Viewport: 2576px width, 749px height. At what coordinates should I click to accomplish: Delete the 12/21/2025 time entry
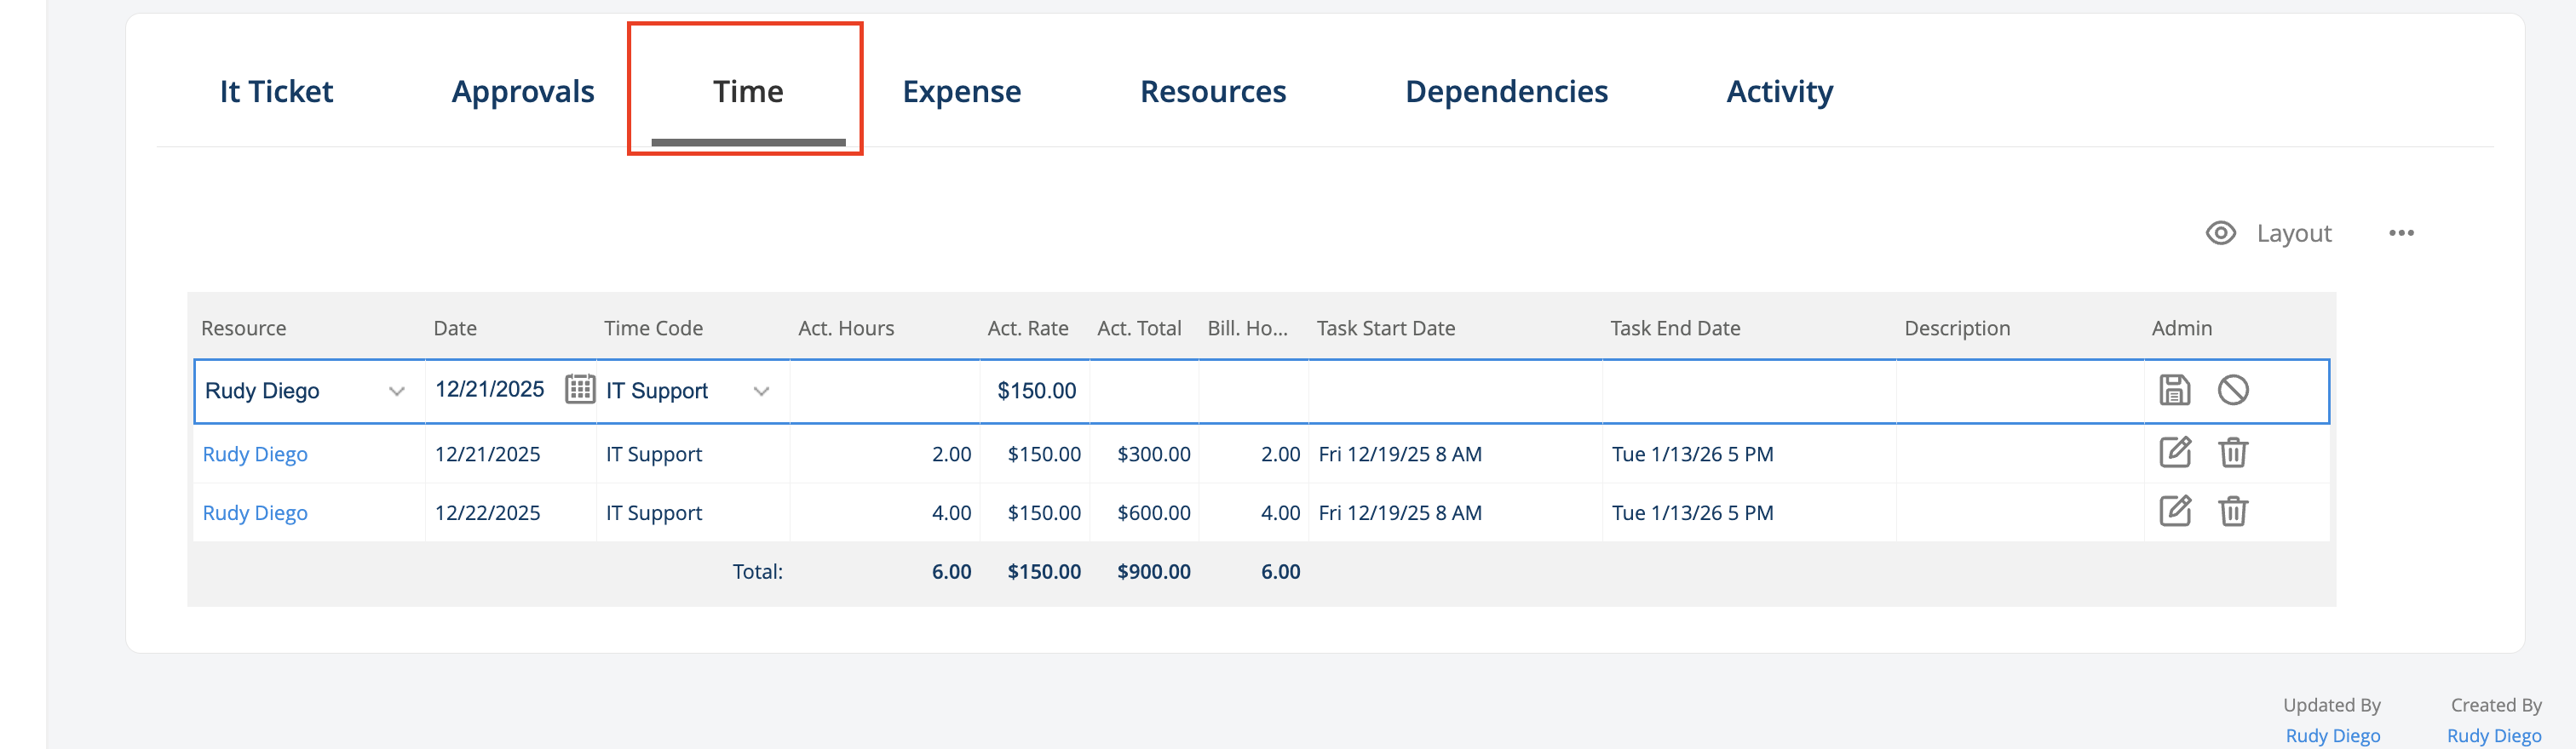(2233, 453)
